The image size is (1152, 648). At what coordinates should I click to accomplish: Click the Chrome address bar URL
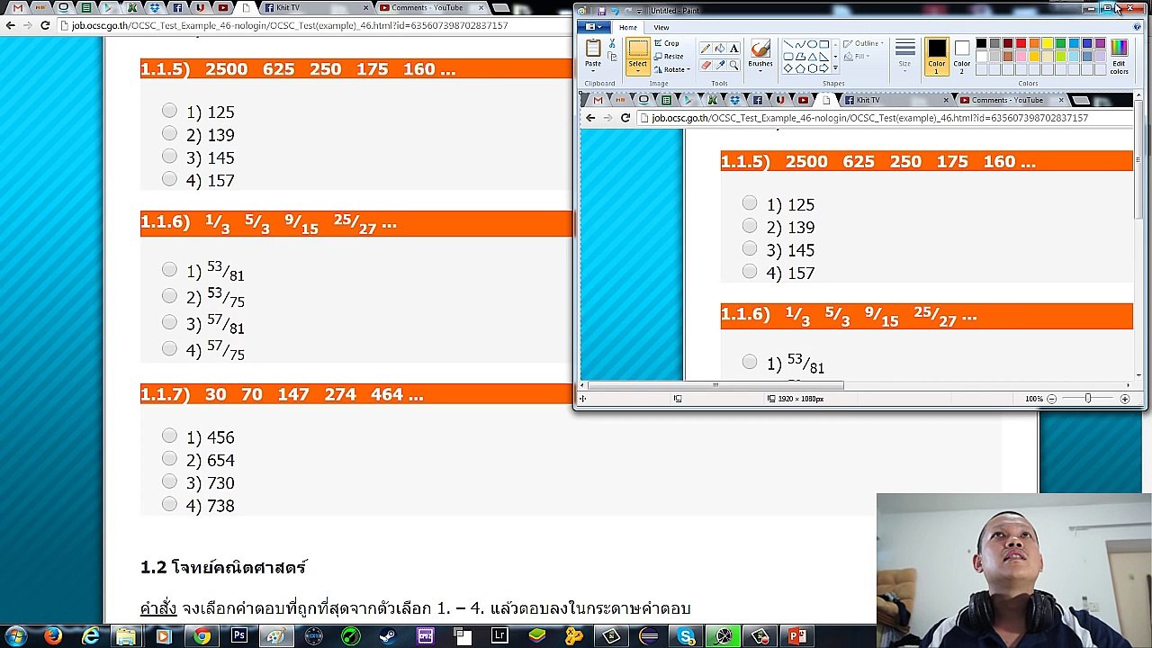[290, 25]
